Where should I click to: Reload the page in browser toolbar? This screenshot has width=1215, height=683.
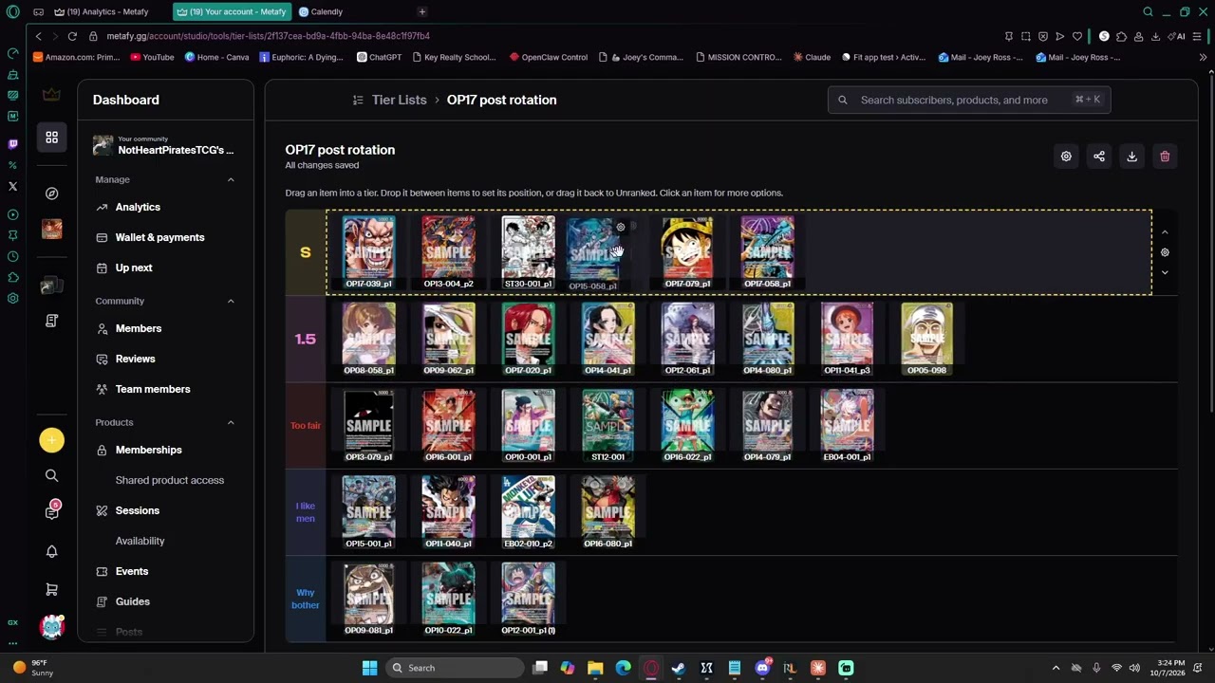tap(72, 36)
